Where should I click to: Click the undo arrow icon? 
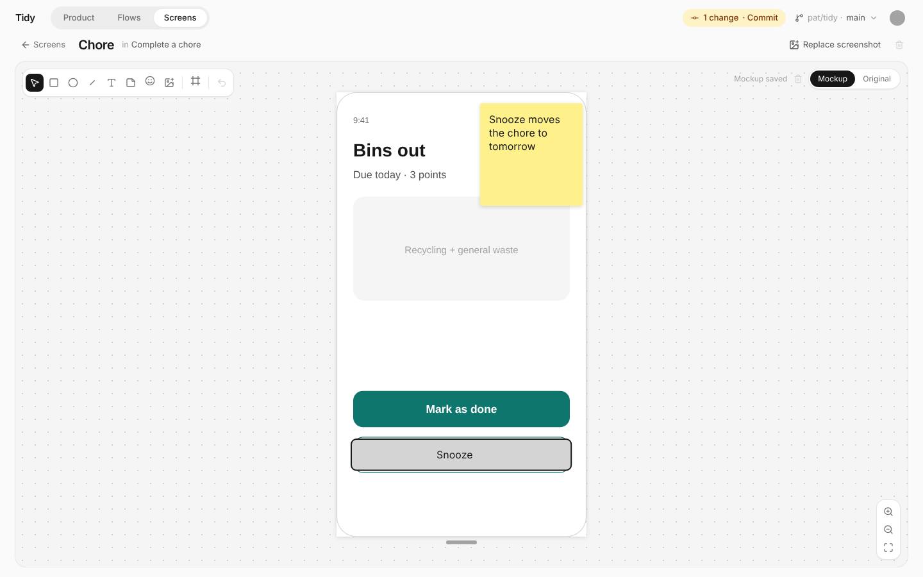[222, 83]
